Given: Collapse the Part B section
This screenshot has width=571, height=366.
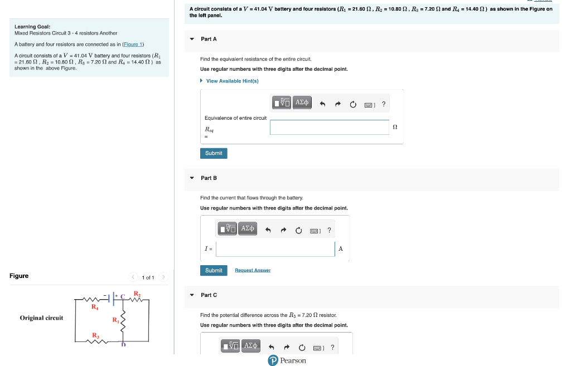Looking at the screenshot, I should pos(192,178).
